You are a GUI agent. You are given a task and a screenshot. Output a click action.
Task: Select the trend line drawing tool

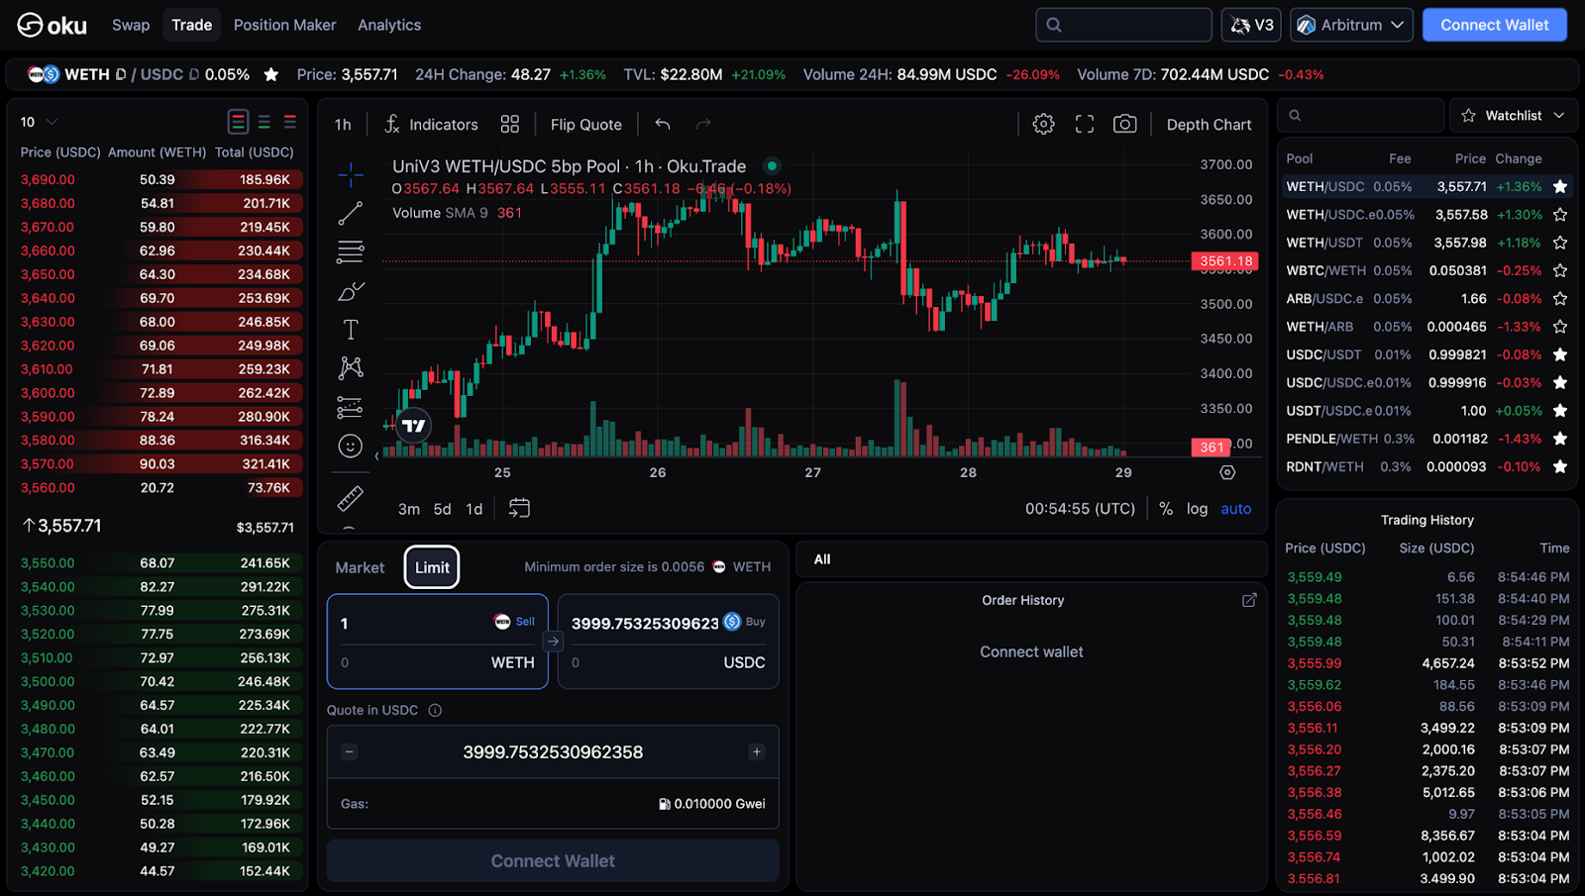coord(350,212)
